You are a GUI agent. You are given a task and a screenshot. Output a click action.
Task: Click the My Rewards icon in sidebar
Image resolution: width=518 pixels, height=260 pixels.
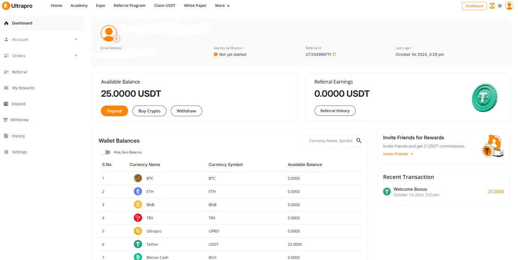click(6, 88)
